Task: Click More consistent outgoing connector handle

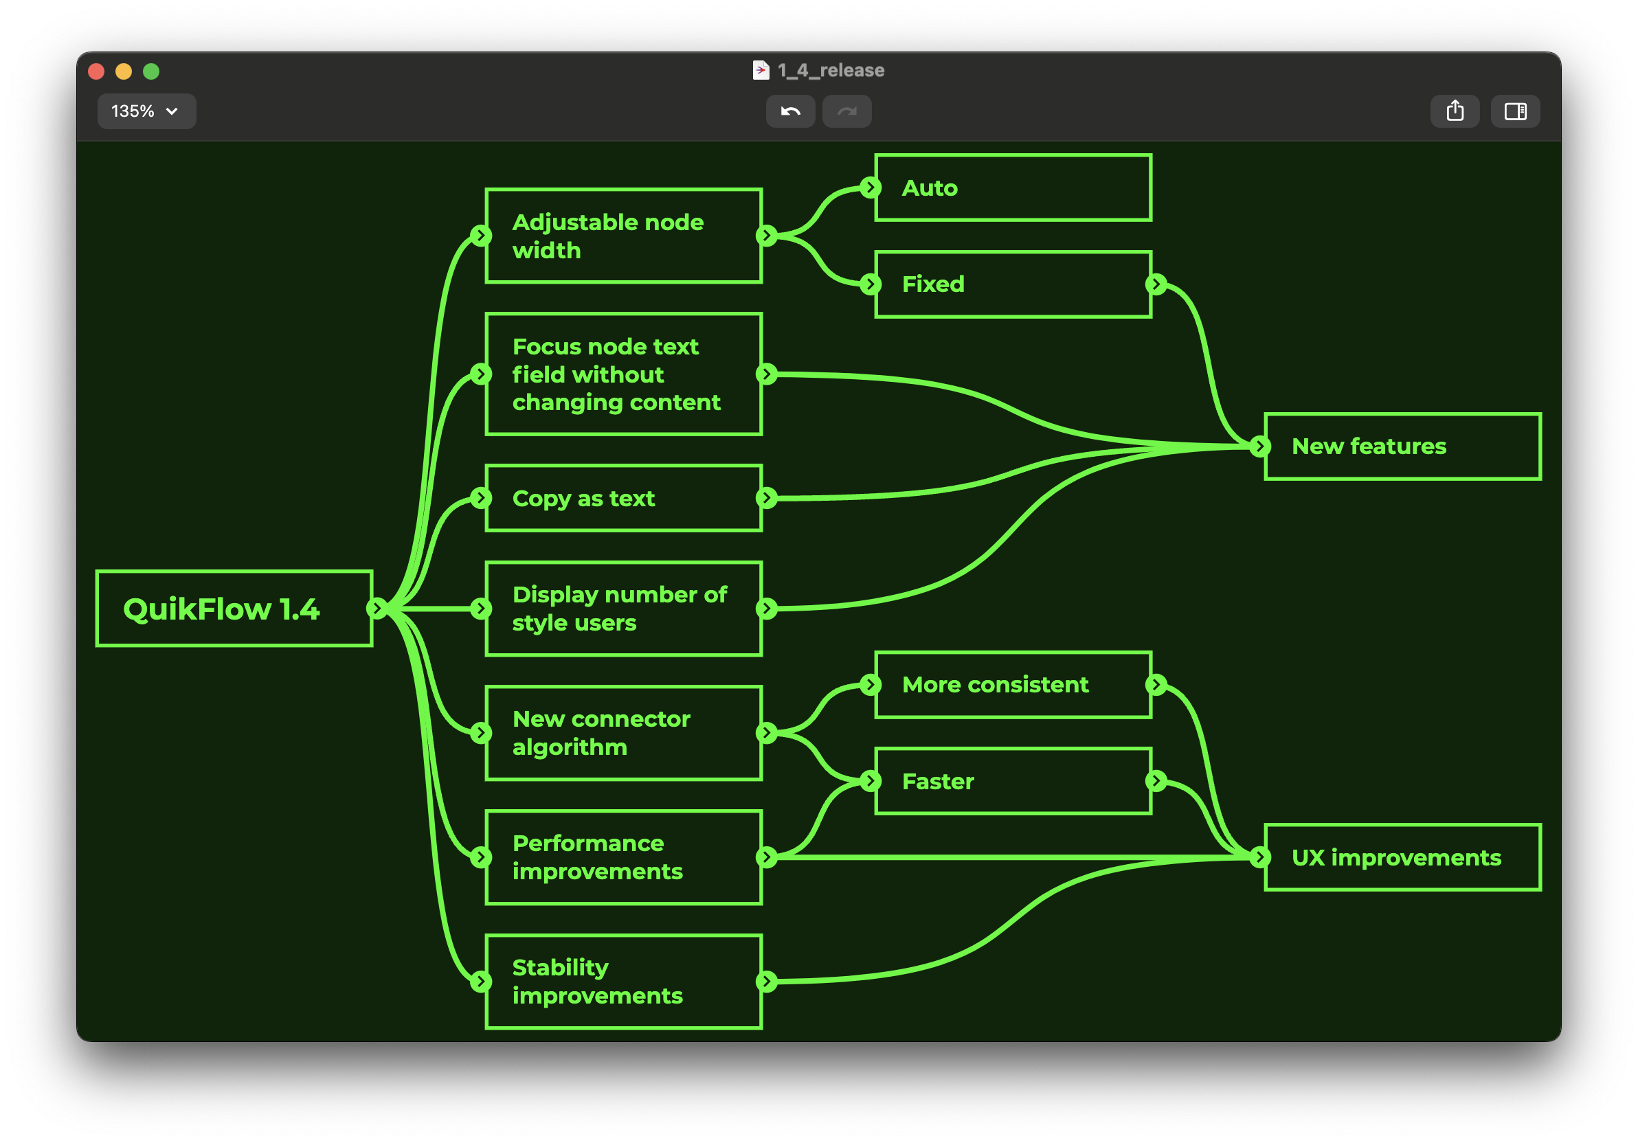Action: 1156,686
